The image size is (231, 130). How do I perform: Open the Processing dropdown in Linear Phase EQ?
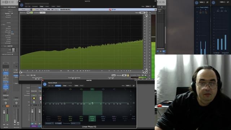(75, 123)
